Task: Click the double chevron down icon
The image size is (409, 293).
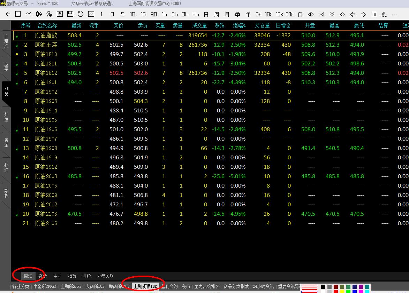Action: [x=332, y=14]
